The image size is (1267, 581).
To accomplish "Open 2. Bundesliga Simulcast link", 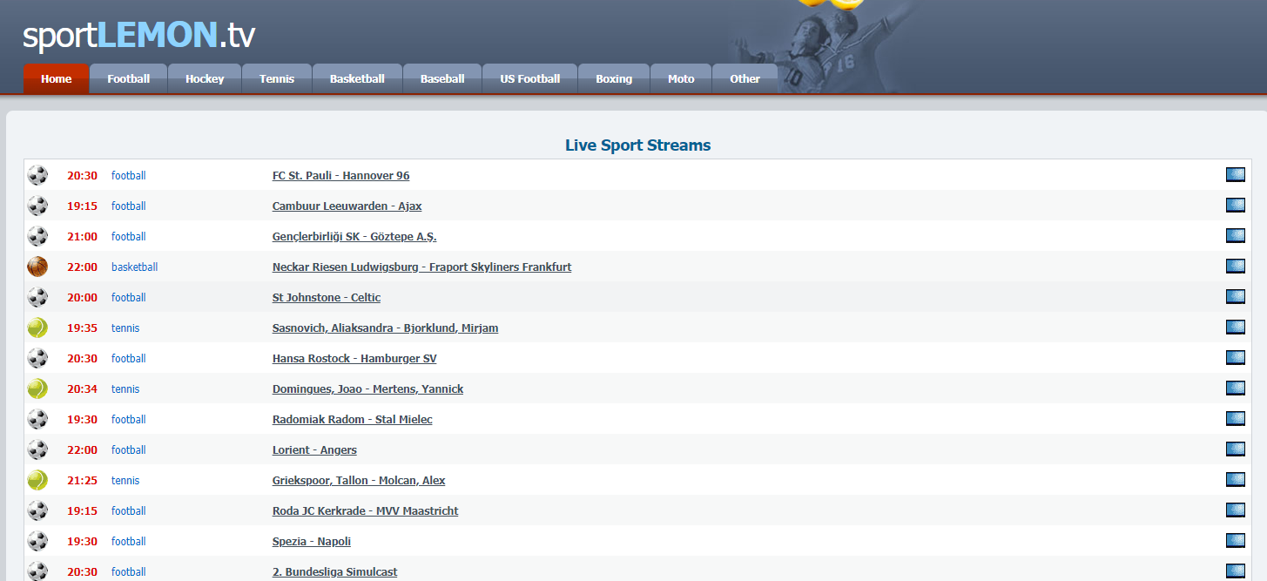I will pos(334,571).
